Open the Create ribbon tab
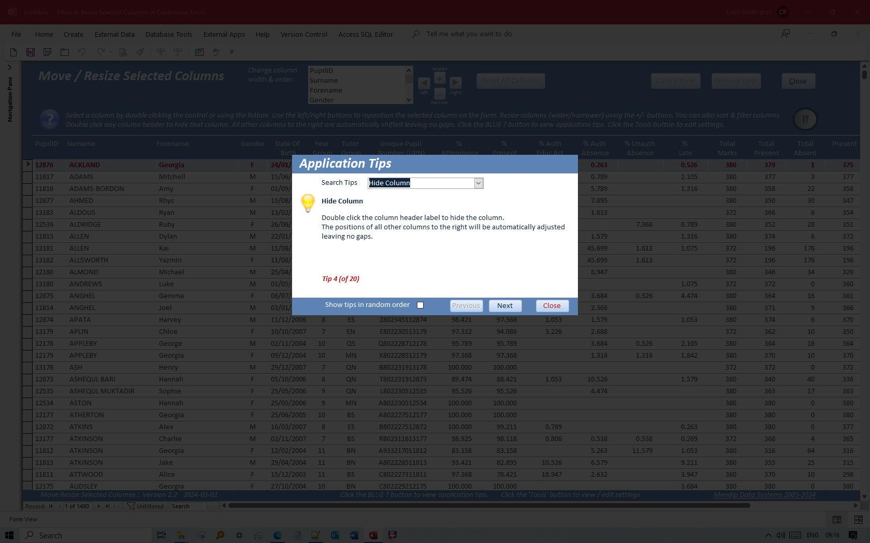Image resolution: width=870 pixels, height=543 pixels. pyautogui.click(x=74, y=34)
